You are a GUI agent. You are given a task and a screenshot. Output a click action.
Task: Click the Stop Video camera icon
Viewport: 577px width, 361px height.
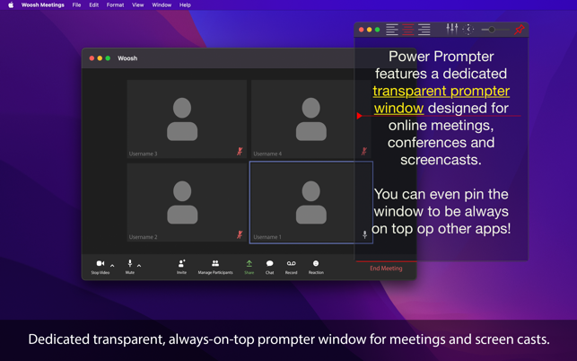101,263
